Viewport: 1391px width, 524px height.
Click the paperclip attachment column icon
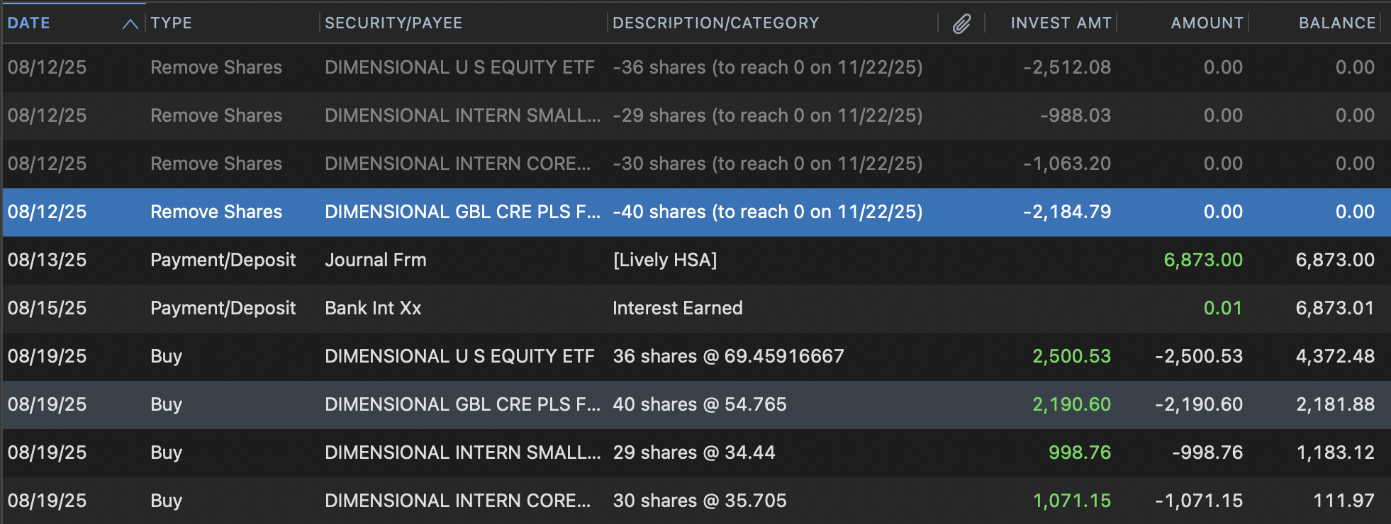click(961, 24)
